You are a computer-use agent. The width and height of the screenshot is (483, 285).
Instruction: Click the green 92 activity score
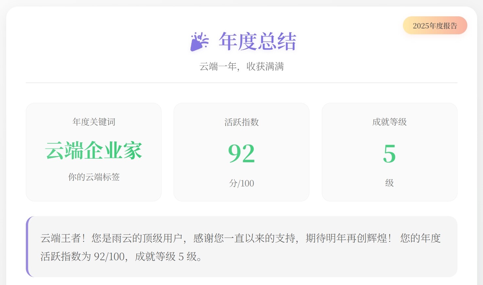click(x=241, y=153)
